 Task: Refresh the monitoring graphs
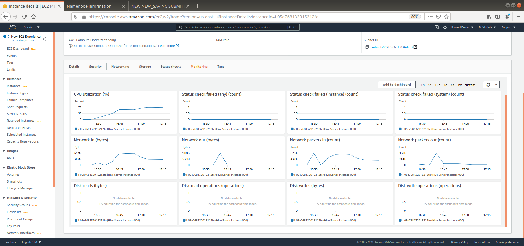tap(488, 85)
